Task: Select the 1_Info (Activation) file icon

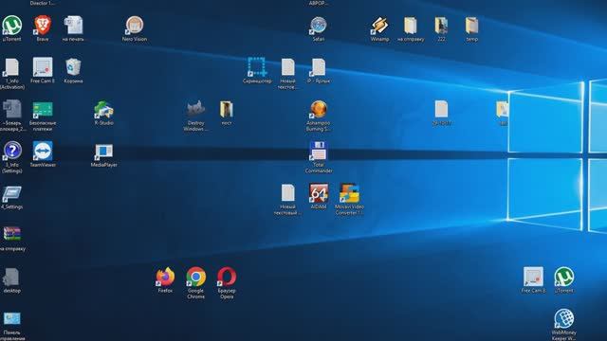Action: click(x=11, y=67)
